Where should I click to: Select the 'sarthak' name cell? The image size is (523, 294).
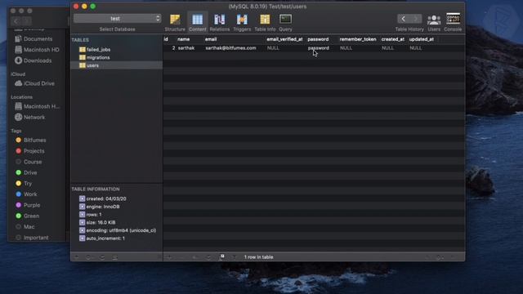point(186,48)
